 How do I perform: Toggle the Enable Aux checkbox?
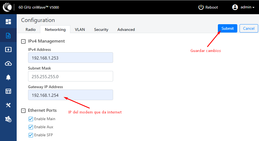[31, 127]
